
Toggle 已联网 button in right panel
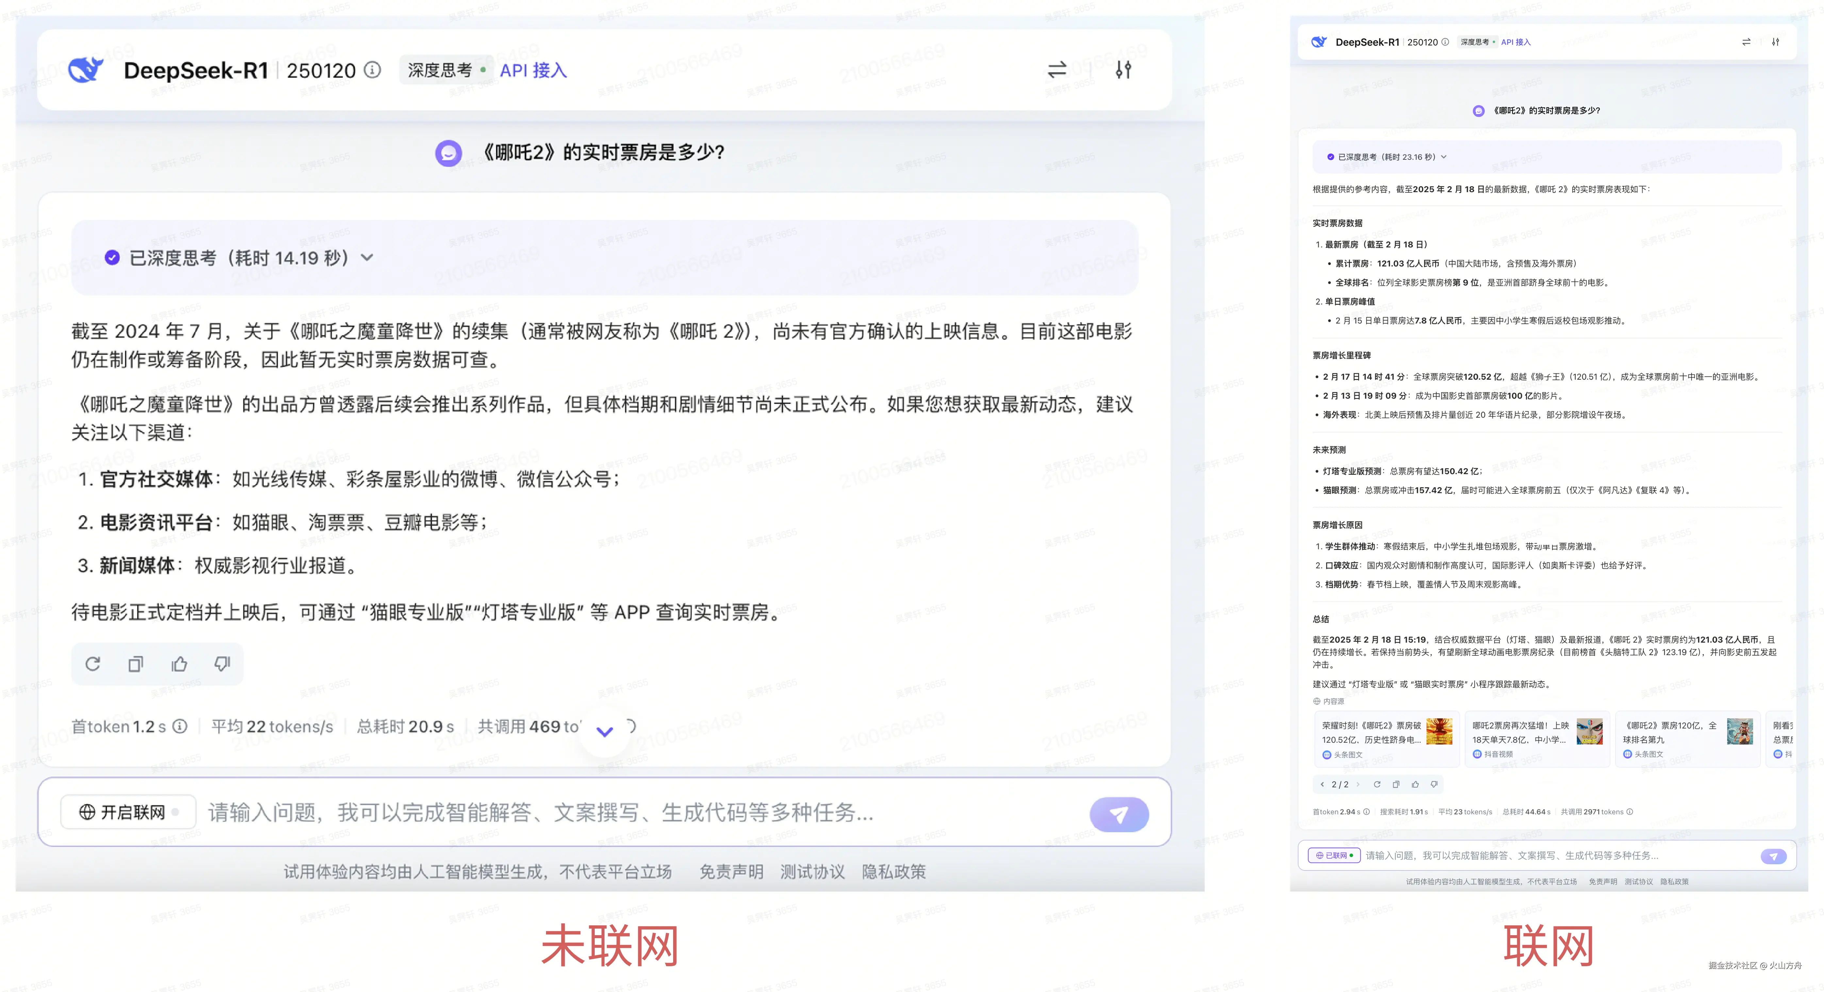[x=1334, y=855]
